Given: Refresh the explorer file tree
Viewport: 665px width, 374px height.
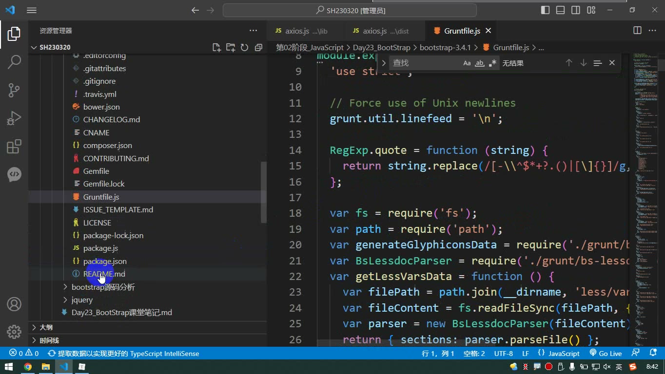Looking at the screenshot, I should pyautogui.click(x=245, y=47).
